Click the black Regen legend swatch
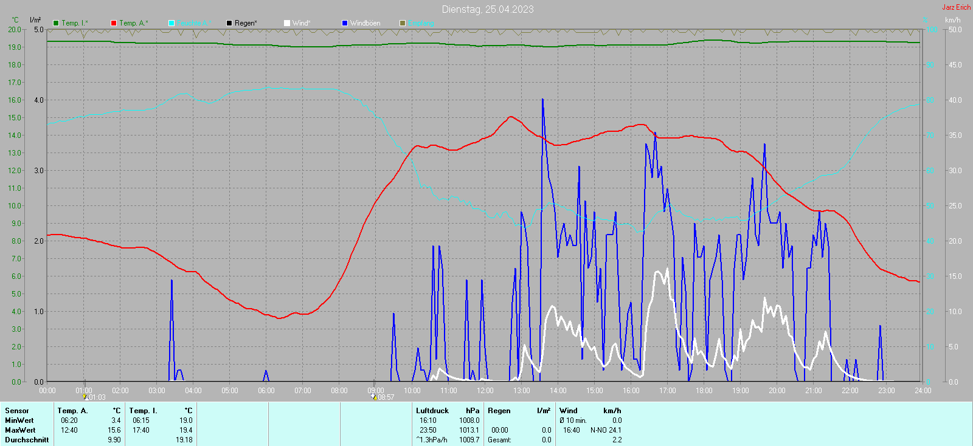Screen dimensions: 973x446 pyautogui.click(x=229, y=23)
